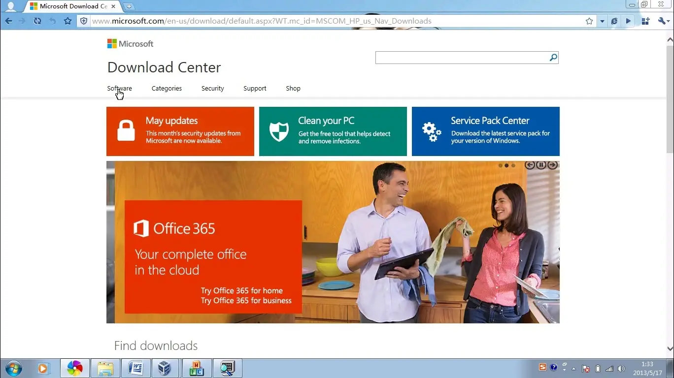This screenshot has height=378, width=674.
Task: Open the Software menu
Action: click(120, 89)
